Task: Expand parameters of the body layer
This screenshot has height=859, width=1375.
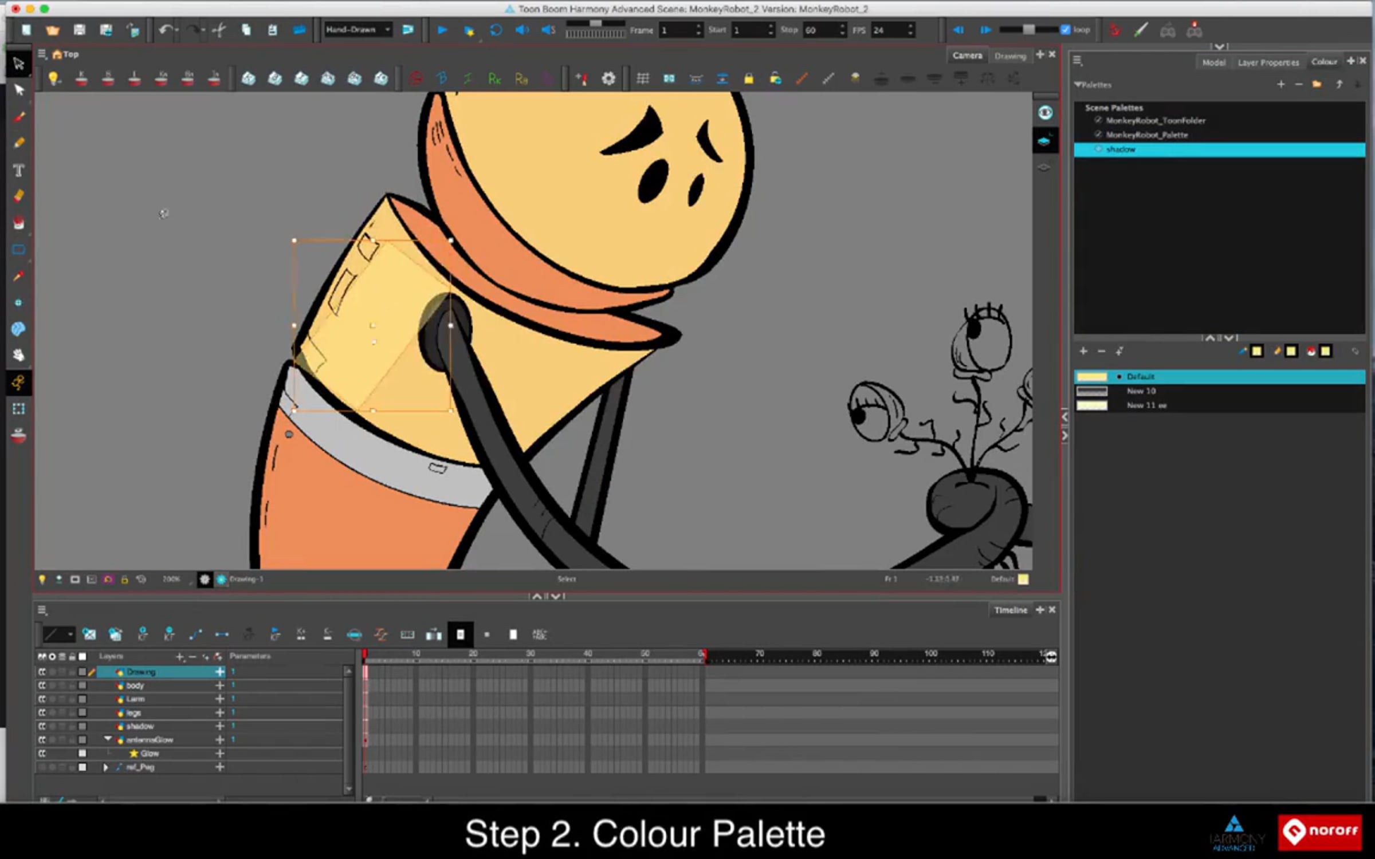Action: [x=219, y=685]
